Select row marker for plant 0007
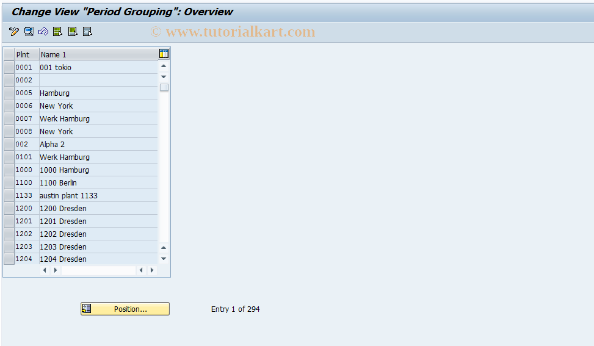The height and width of the screenshot is (346, 594). [9, 119]
